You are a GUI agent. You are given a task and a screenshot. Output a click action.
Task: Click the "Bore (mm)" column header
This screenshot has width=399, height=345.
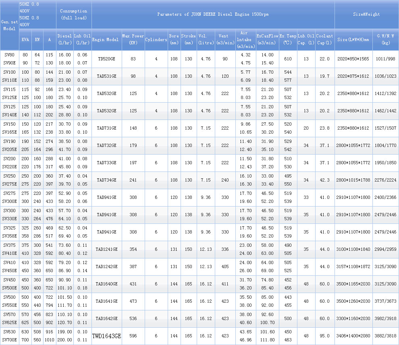(174, 39)
